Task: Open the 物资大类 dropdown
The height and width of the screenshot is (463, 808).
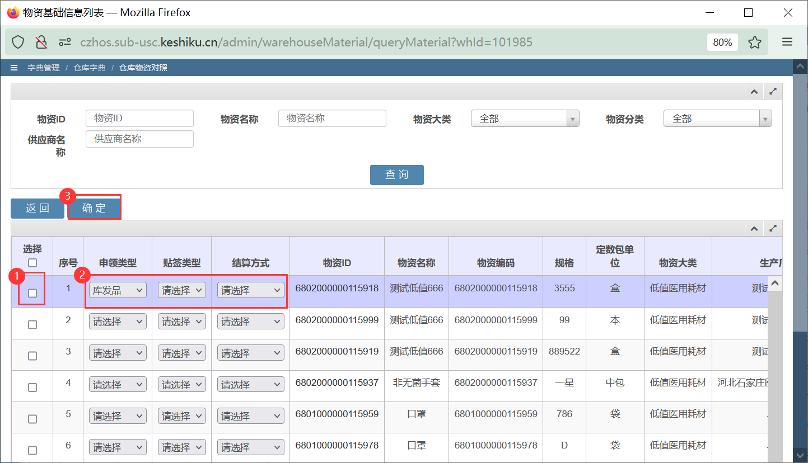Action: (x=525, y=119)
